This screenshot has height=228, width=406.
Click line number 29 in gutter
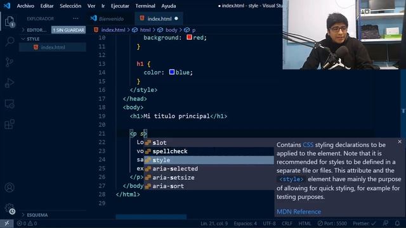pyautogui.click(x=102, y=203)
